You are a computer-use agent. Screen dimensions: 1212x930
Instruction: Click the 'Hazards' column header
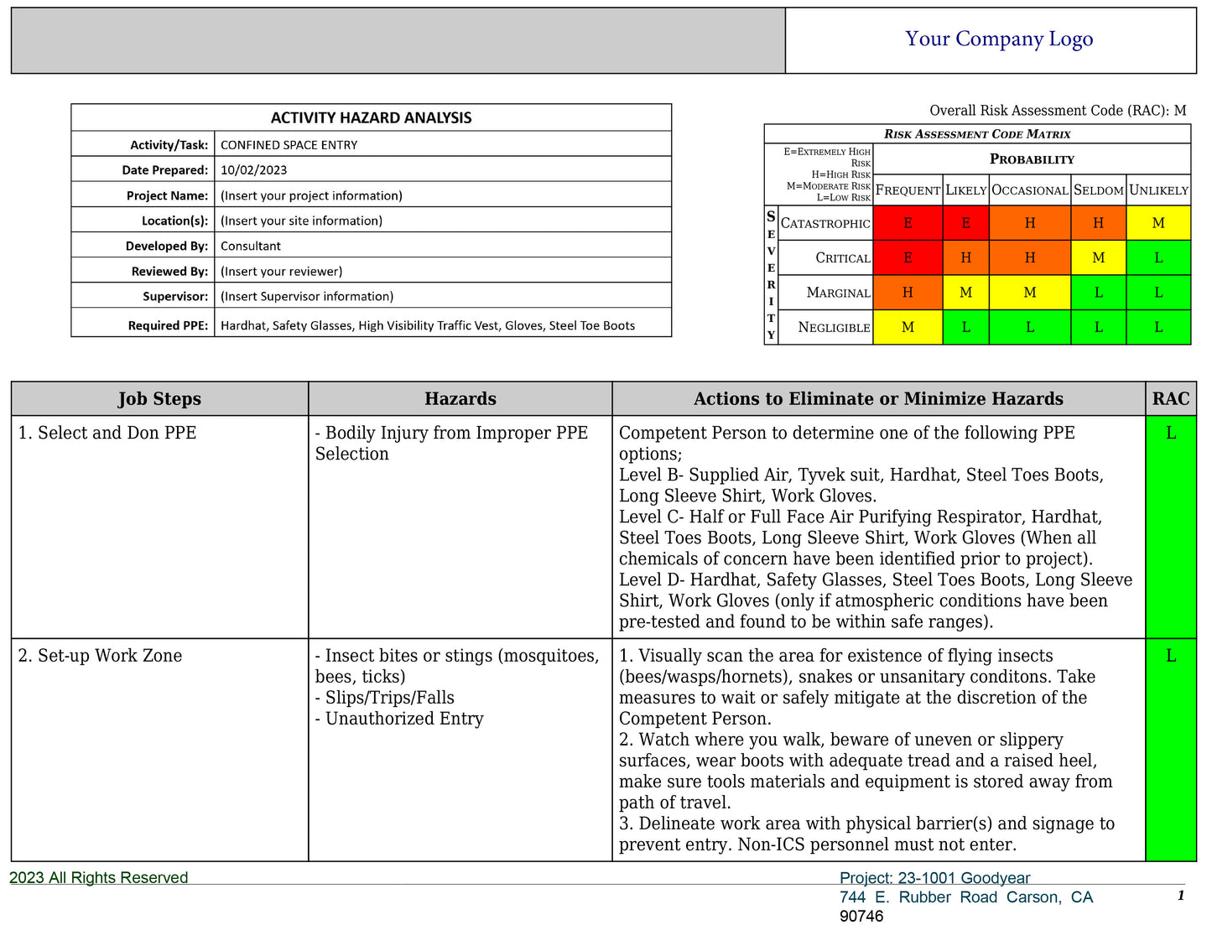460,399
